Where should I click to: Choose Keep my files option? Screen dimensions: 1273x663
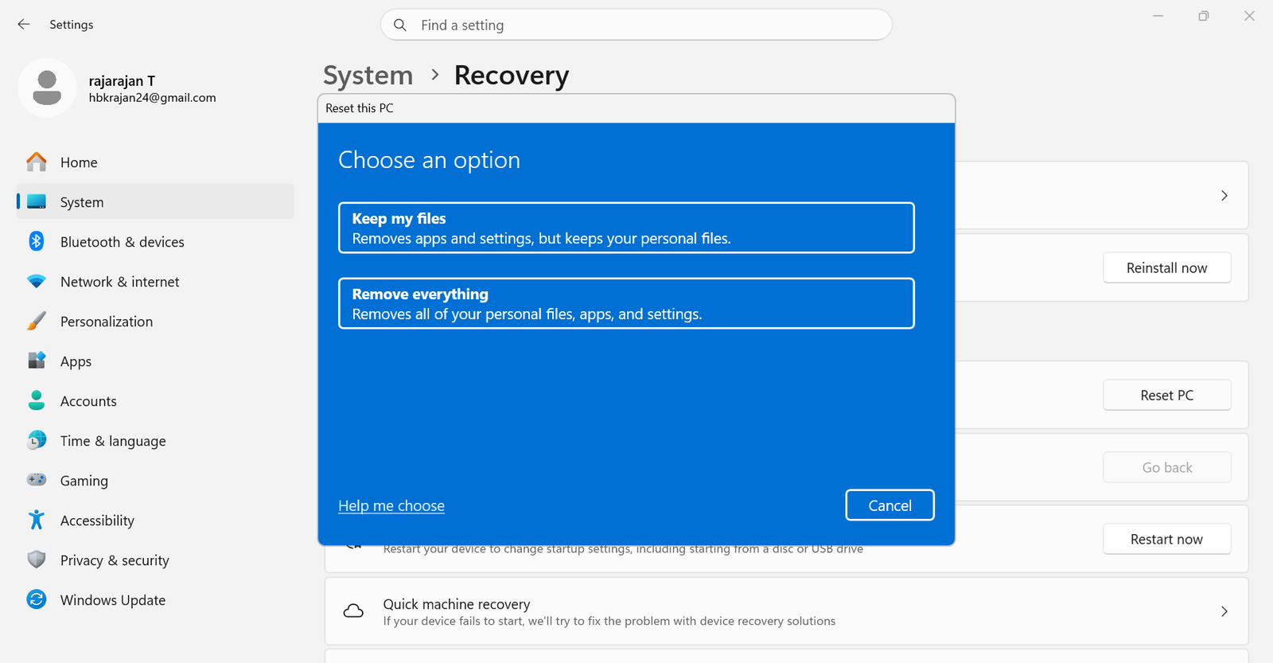pyautogui.click(x=626, y=228)
